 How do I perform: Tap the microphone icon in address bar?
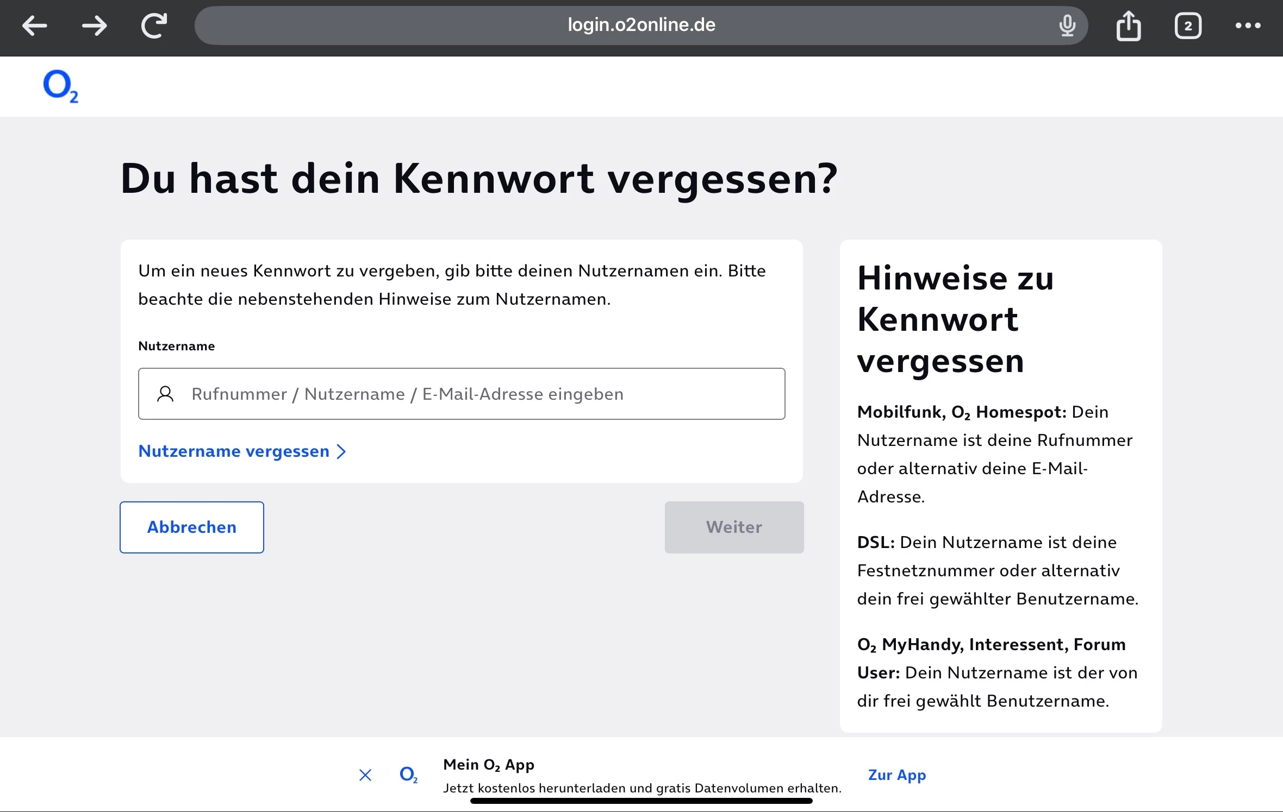point(1067,26)
